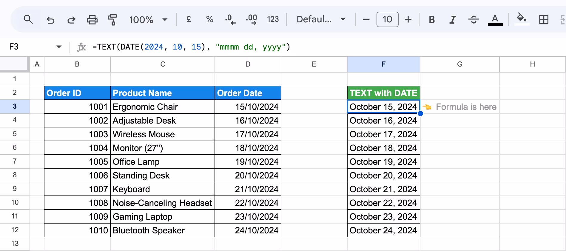Undo the last action
Image resolution: width=566 pixels, height=251 pixels.
click(50, 20)
